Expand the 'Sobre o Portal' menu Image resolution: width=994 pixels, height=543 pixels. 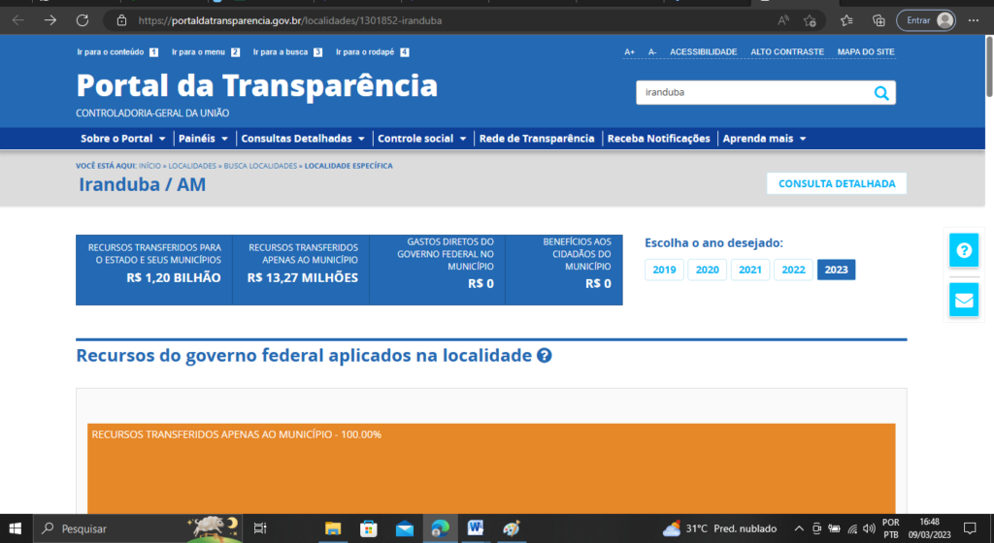pyautogui.click(x=123, y=139)
